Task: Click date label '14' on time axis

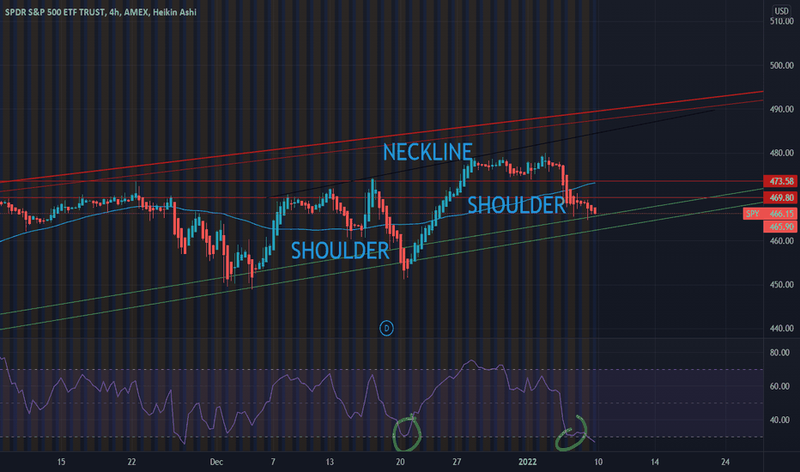Action: [655, 462]
